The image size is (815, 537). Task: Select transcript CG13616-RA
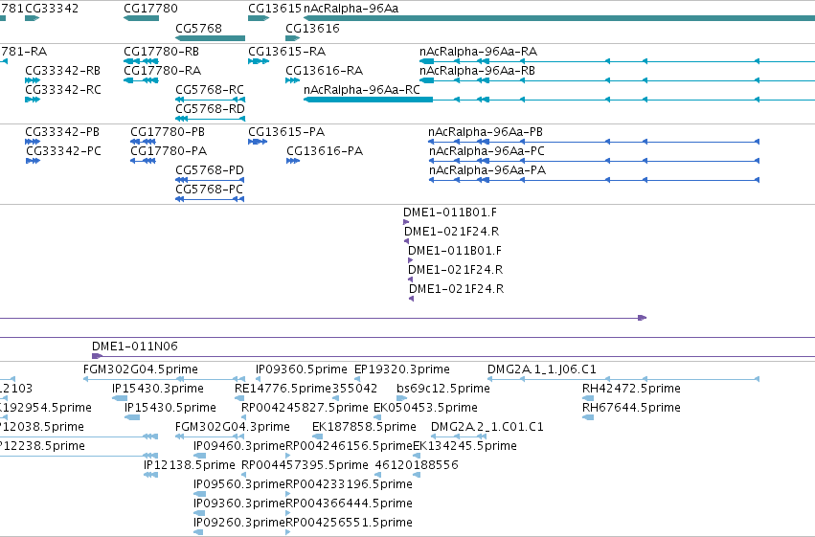[325, 71]
